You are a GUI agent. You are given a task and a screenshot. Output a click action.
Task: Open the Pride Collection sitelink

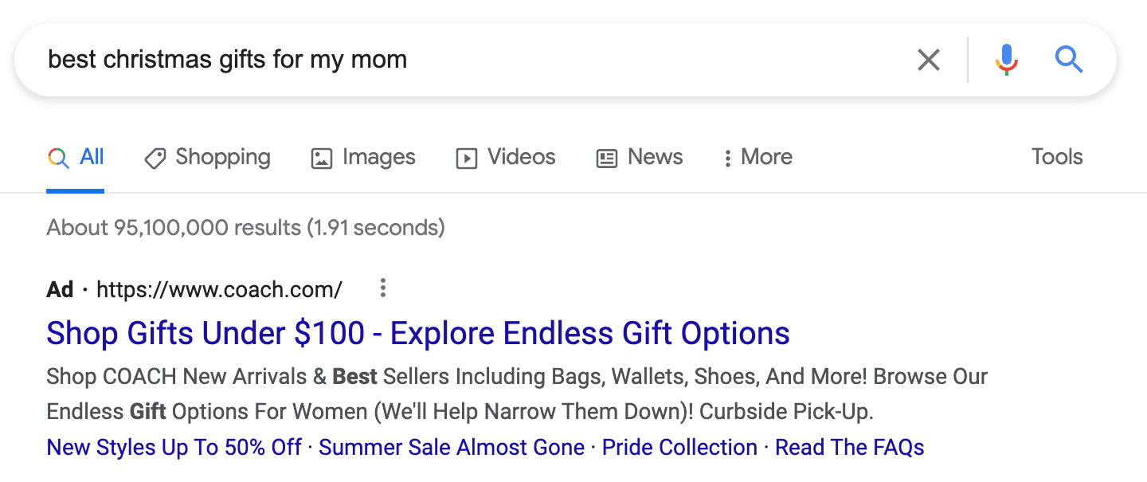679,448
